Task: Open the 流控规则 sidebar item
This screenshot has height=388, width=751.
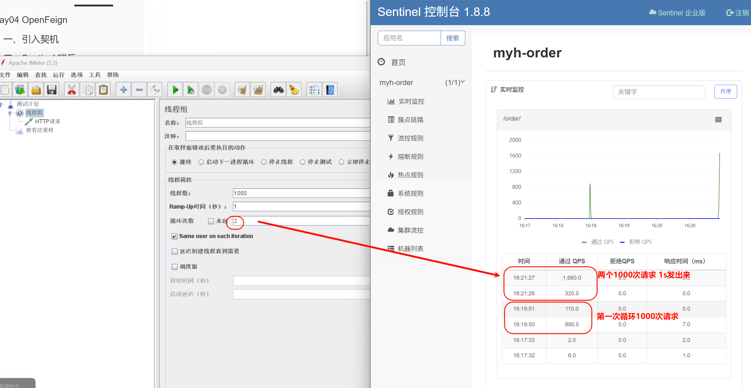Action: (410, 138)
